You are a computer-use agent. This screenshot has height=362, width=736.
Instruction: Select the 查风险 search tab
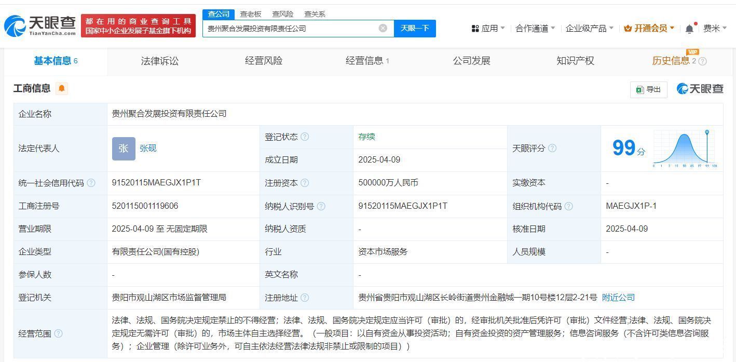tap(283, 14)
